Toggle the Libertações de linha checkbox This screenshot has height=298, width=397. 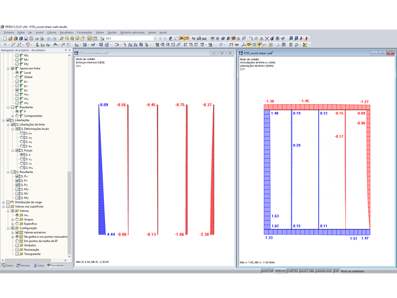[13, 124]
